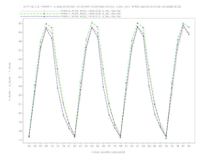Click x-axis tick label 00
Viewport: 206px width, 159px height.
click(x=29, y=146)
